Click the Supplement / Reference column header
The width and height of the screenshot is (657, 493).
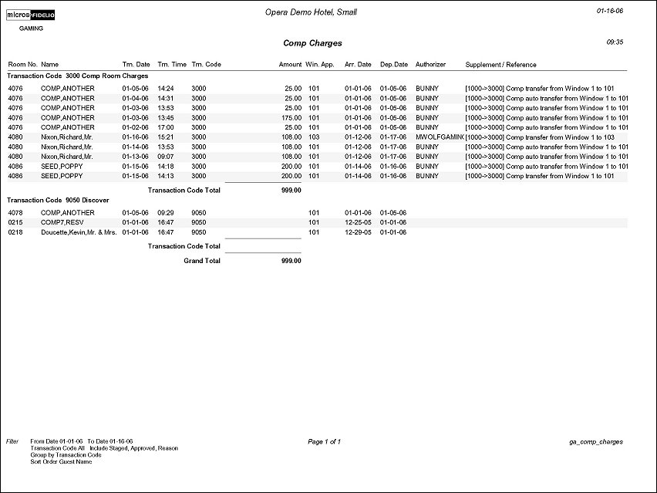[x=500, y=65]
